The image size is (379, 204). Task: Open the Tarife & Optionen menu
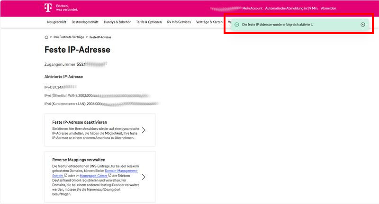click(x=149, y=22)
